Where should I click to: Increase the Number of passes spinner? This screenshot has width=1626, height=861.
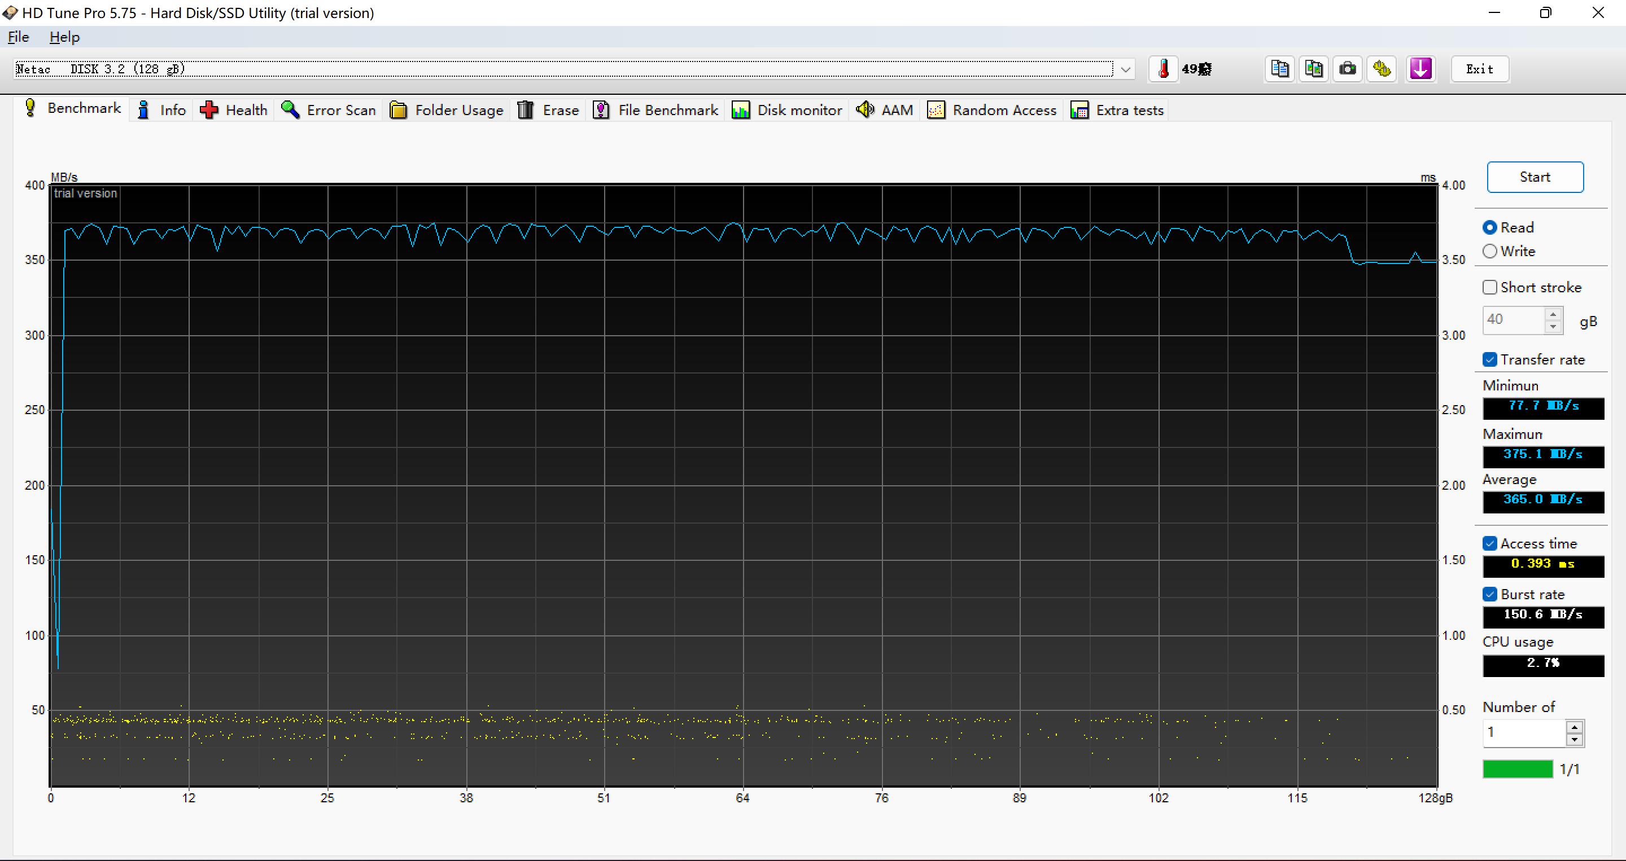(1574, 727)
